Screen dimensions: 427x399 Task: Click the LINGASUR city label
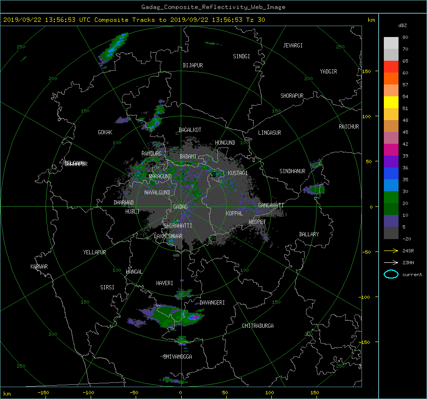pos(269,133)
